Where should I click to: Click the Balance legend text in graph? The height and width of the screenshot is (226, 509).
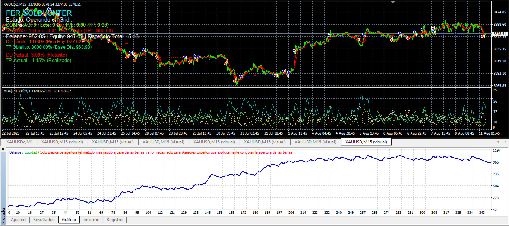15,152
